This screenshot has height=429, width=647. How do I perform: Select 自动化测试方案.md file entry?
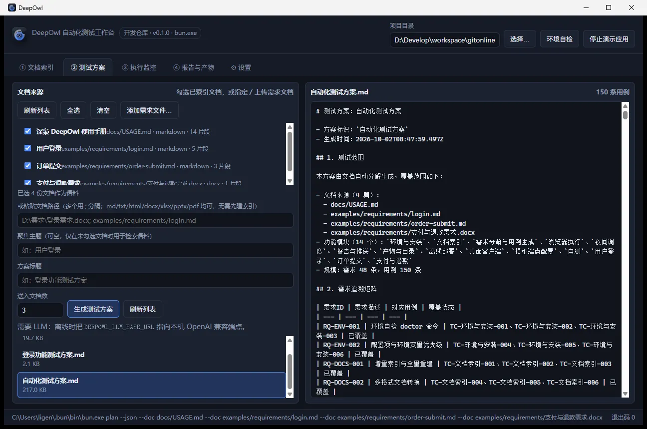(x=152, y=385)
